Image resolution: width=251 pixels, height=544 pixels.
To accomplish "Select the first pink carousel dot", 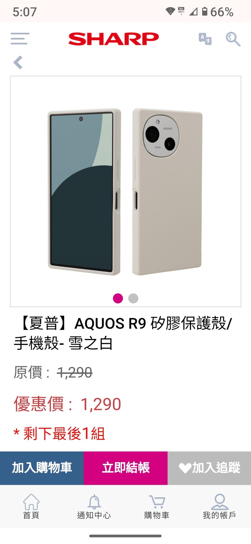I will click(118, 298).
